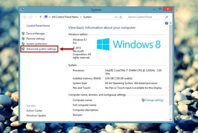Screen dimensions: 198x133
Task: Minimize the System window
Action: click(154, 9)
